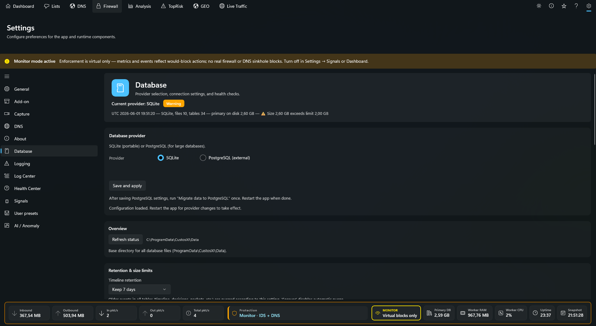Collapse sidebar with hamburger icon
Image resolution: width=596 pixels, height=326 pixels.
(x=7, y=76)
